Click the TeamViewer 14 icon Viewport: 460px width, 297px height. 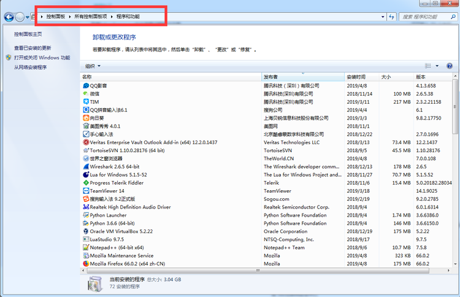(86, 191)
